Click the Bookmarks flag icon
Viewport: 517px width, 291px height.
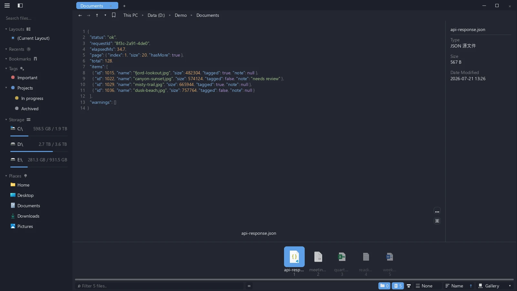[36, 59]
